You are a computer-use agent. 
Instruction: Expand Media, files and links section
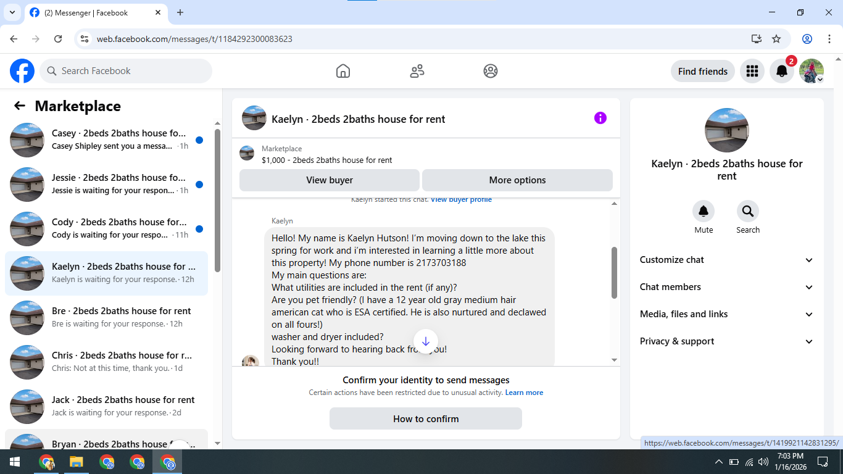(x=727, y=314)
